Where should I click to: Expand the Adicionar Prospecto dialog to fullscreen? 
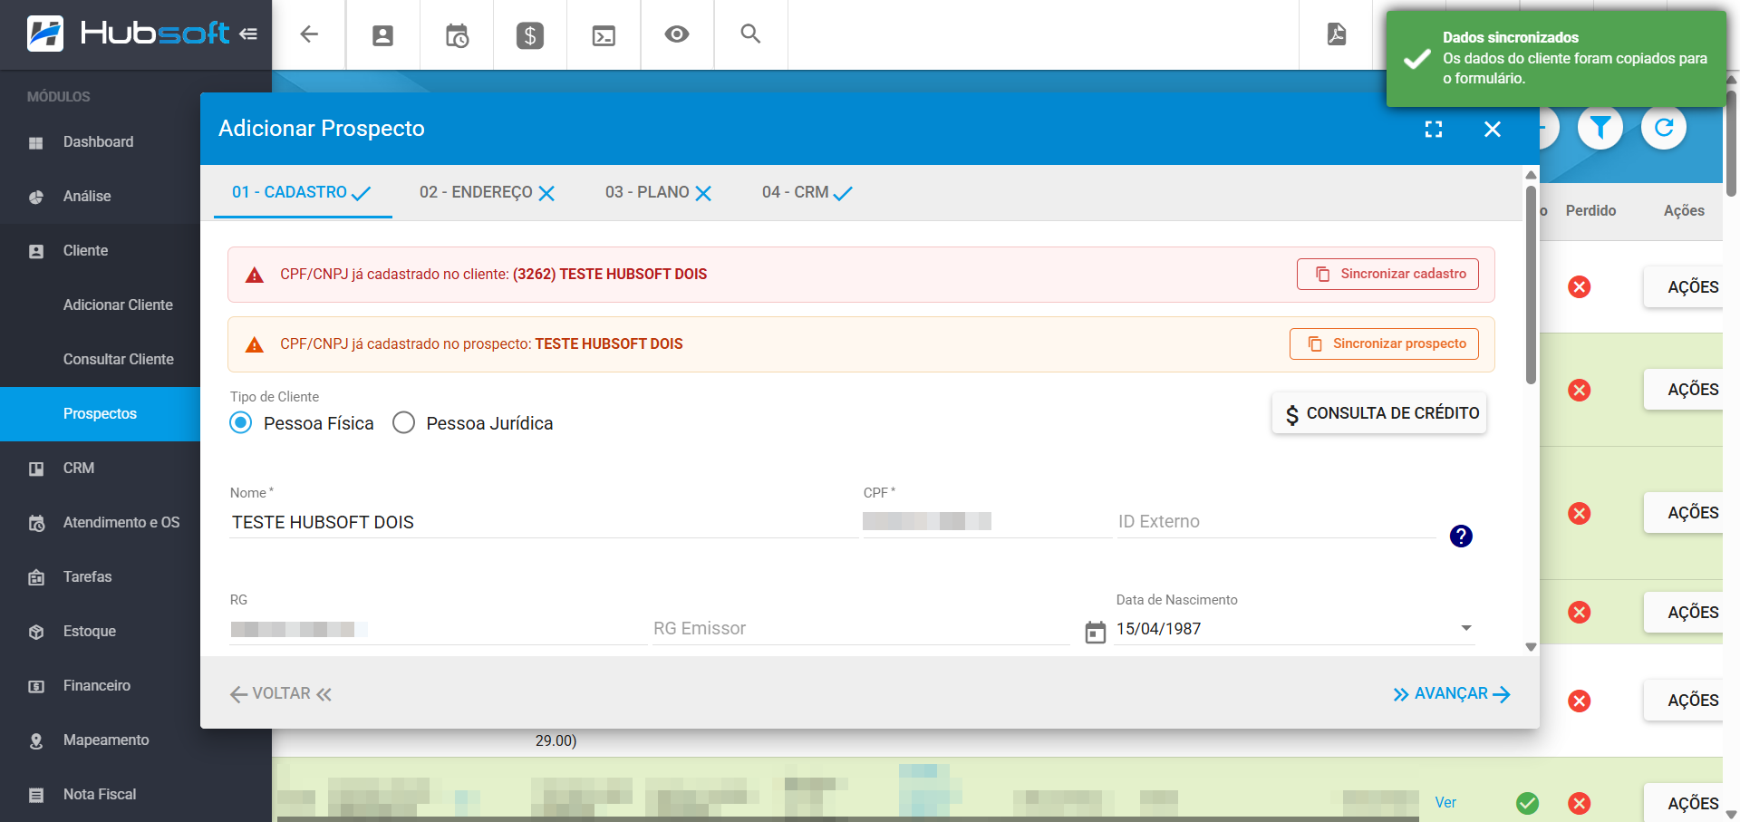coord(1434,130)
